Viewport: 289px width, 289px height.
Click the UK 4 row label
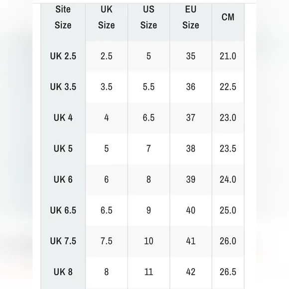(x=63, y=118)
